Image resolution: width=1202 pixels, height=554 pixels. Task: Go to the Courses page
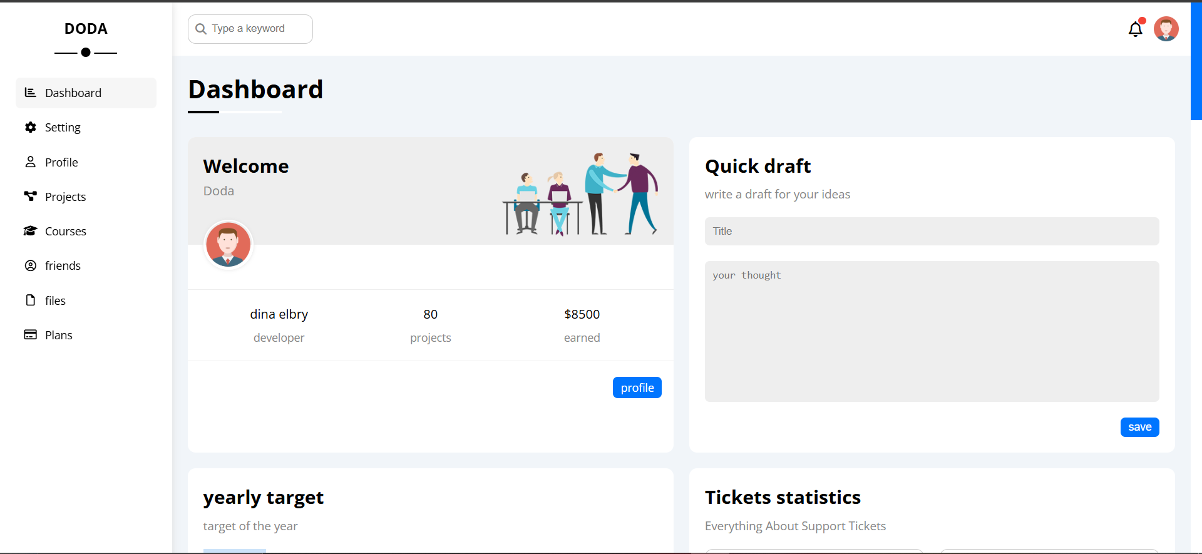[65, 231]
